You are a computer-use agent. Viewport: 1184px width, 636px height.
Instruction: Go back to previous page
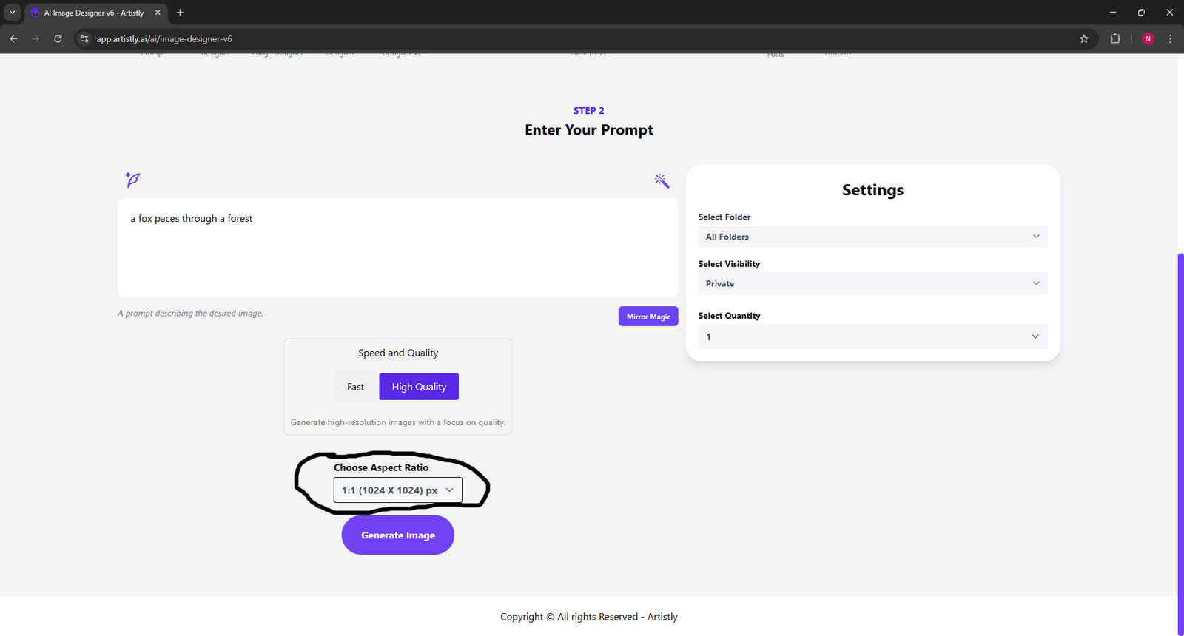pyautogui.click(x=14, y=39)
